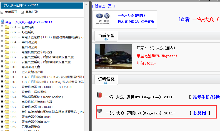Click the computer icon beside 当前:一汽大众

[2, 22]
